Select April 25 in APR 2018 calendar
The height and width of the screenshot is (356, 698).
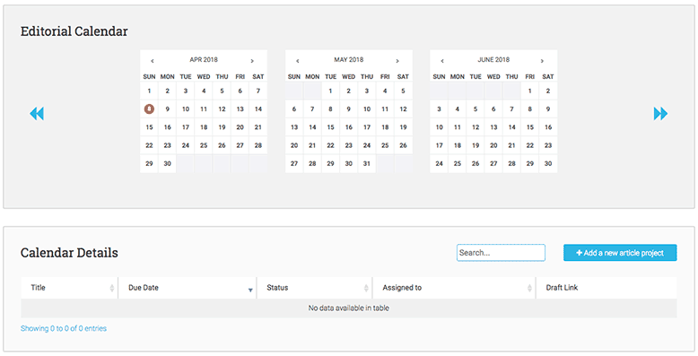point(204,145)
